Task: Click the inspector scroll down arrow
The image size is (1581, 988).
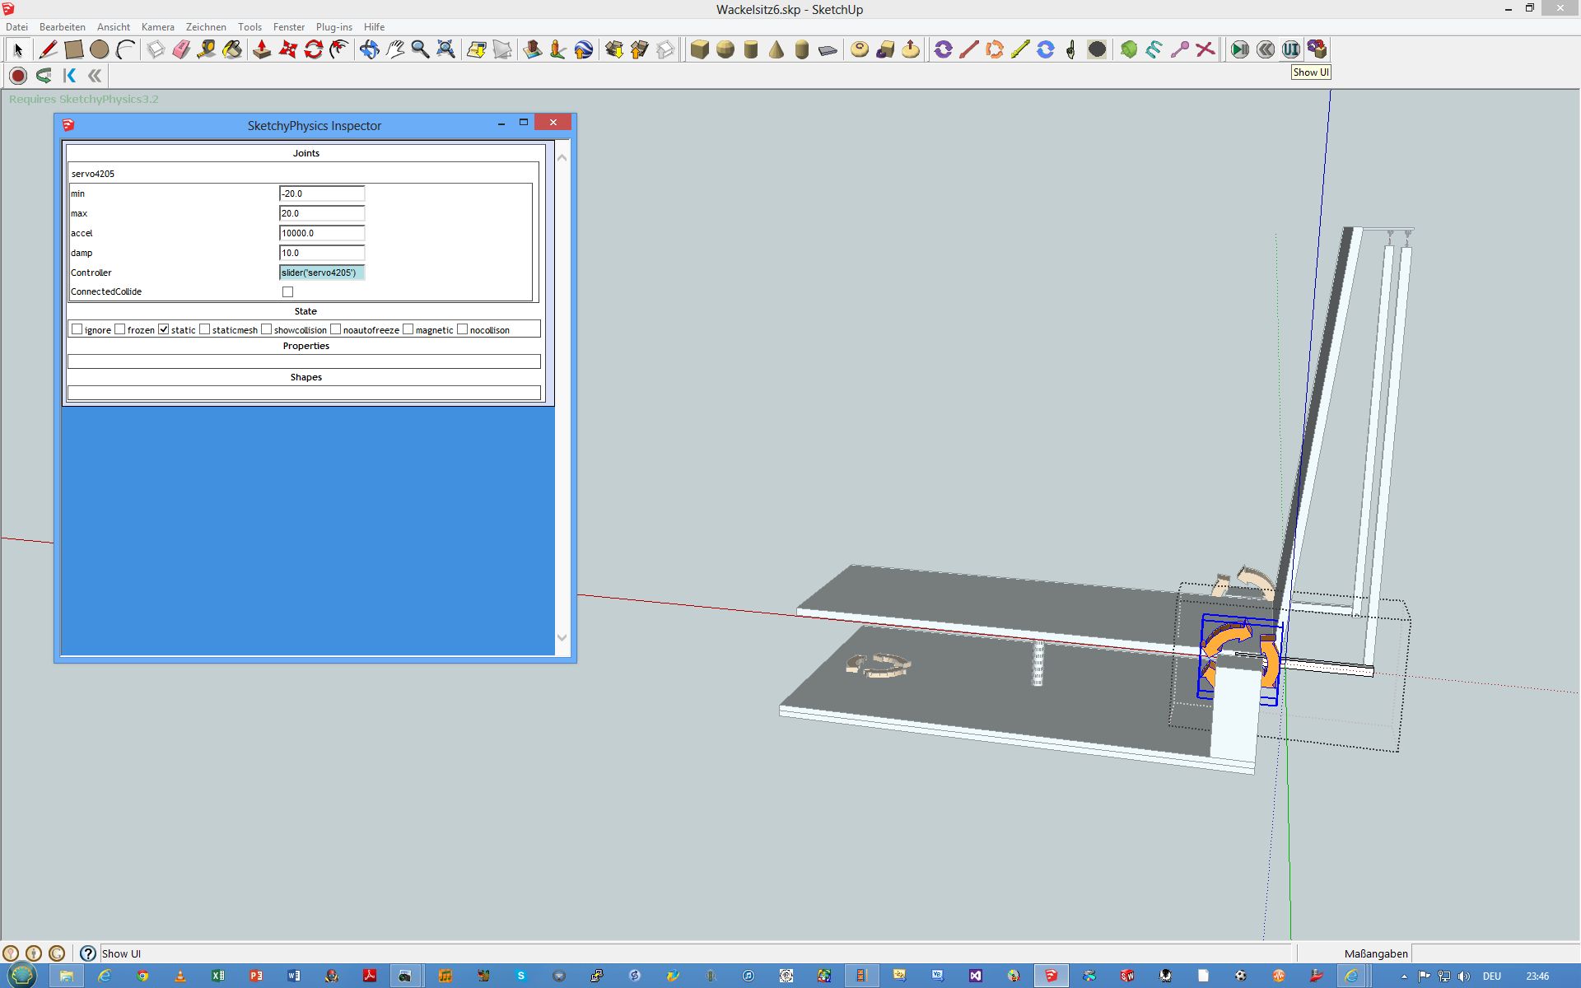Action: (562, 637)
